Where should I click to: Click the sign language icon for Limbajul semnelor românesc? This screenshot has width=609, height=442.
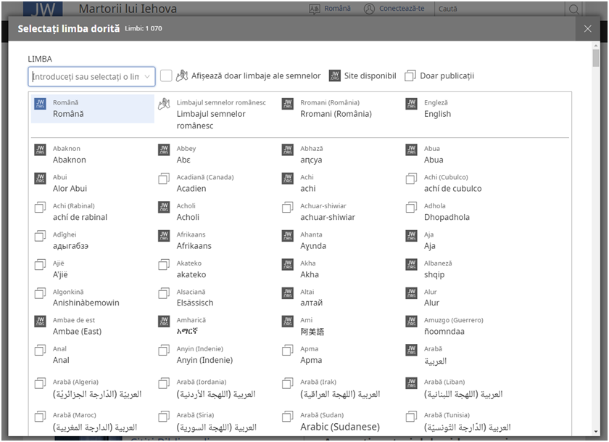click(x=164, y=104)
